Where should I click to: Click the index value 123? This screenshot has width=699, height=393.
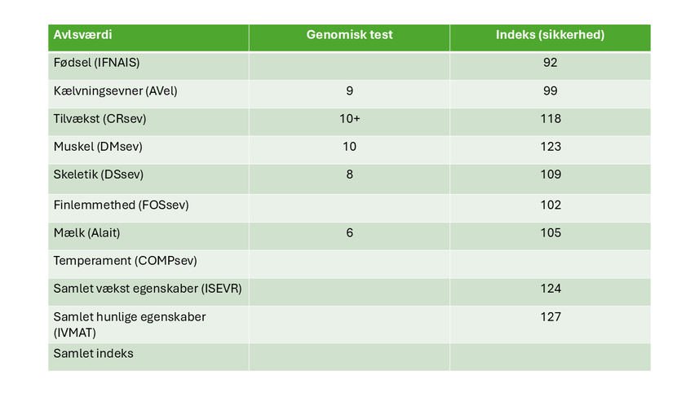point(550,147)
